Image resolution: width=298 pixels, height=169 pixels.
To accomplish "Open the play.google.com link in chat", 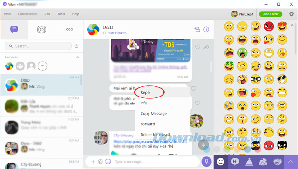I will coord(150,142).
